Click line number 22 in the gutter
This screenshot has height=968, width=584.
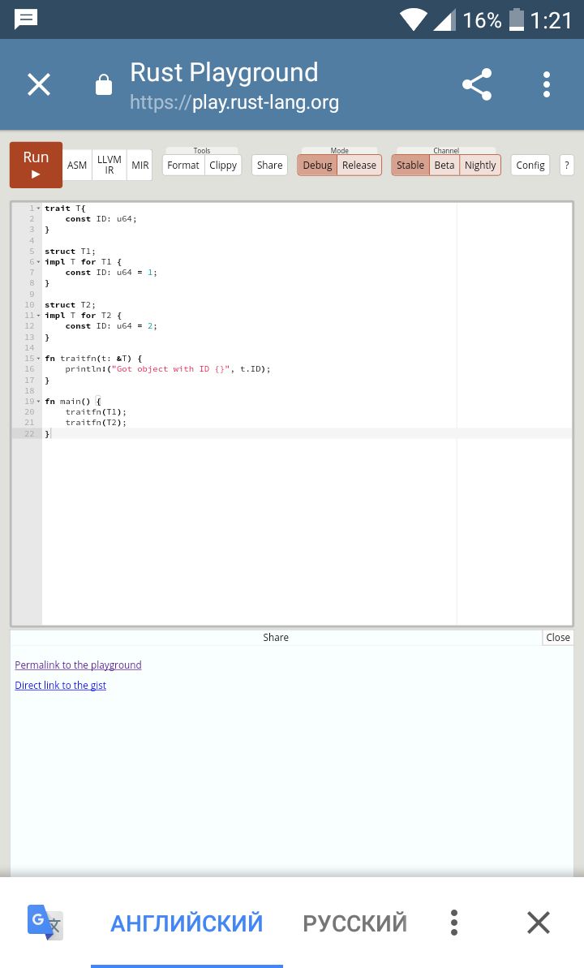[x=30, y=433]
